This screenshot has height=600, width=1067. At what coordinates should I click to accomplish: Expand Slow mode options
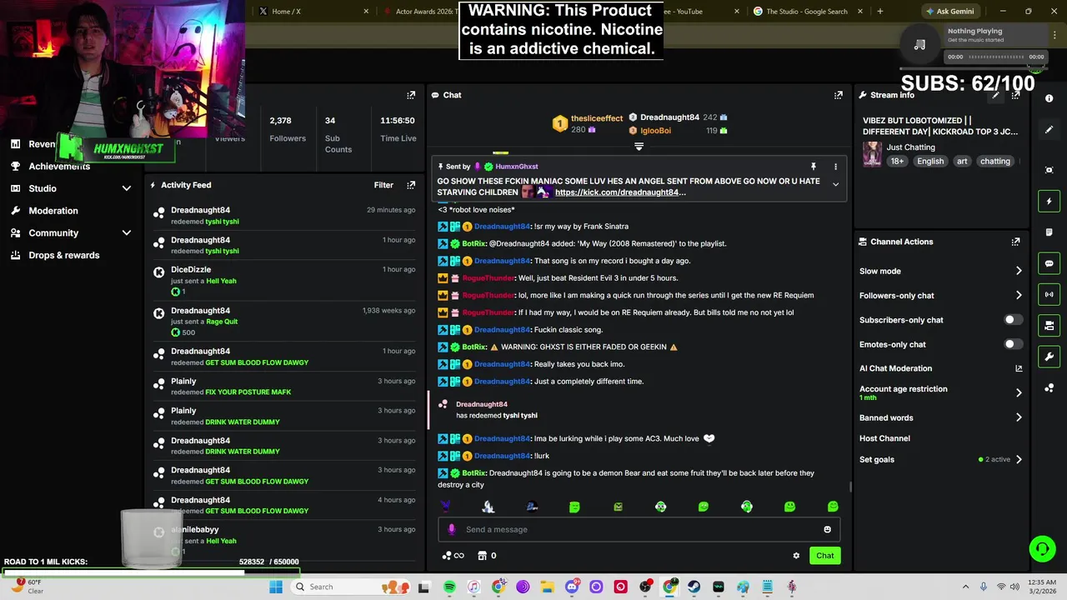[x=1019, y=271]
